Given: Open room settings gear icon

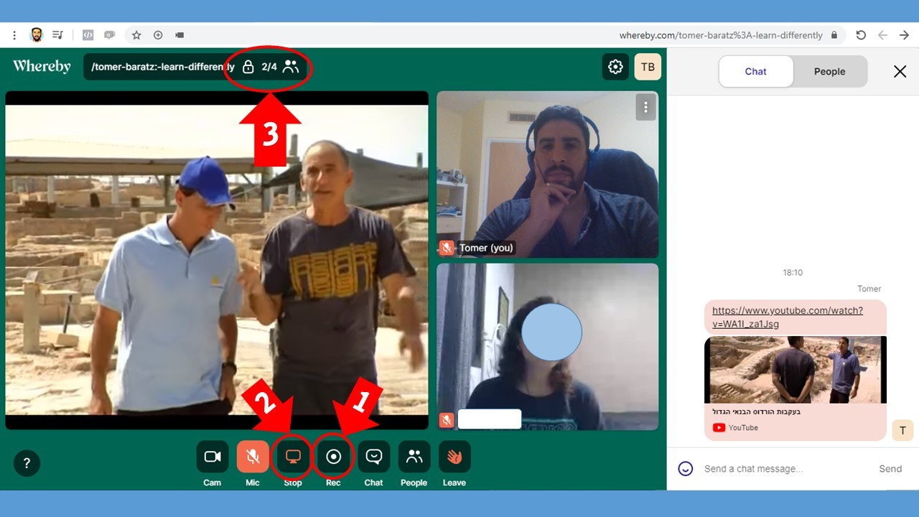Looking at the screenshot, I should click(615, 67).
